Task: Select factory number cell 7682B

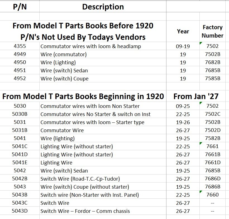Action: [x=213, y=62]
